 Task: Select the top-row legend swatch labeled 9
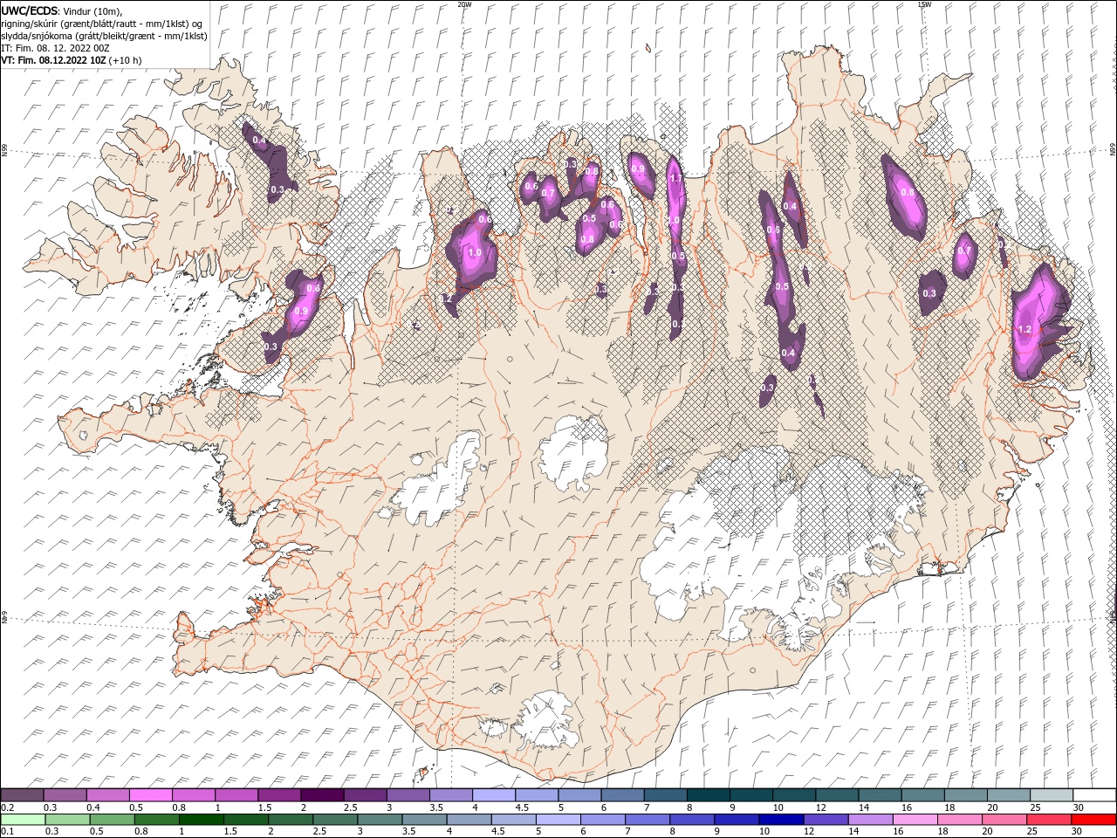750,795
